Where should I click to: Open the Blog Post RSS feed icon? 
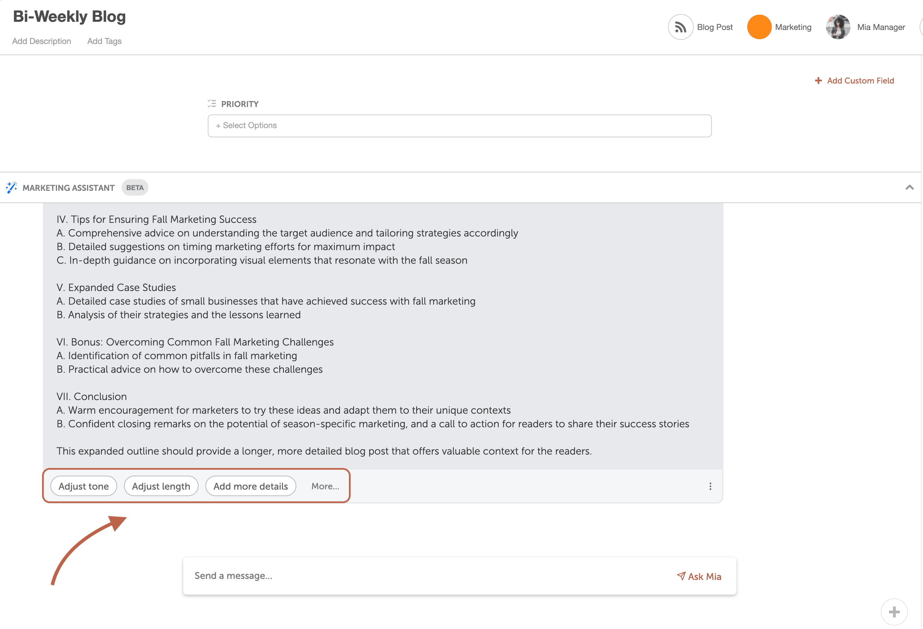[680, 27]
